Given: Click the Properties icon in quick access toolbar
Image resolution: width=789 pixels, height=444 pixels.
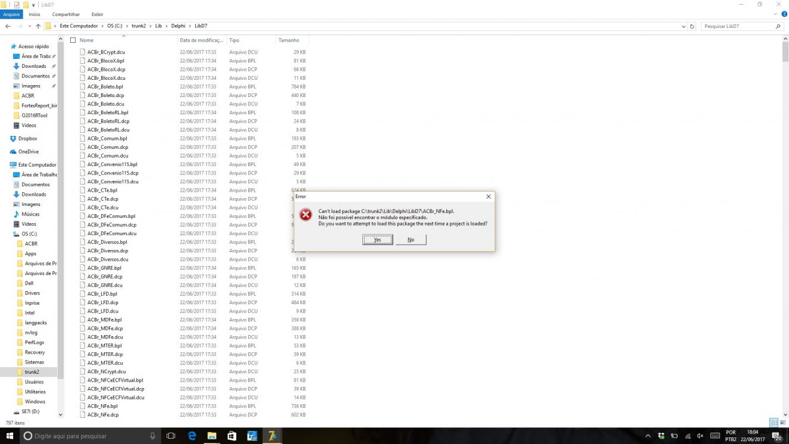Looking at the screenshot, I should (17, 5).
